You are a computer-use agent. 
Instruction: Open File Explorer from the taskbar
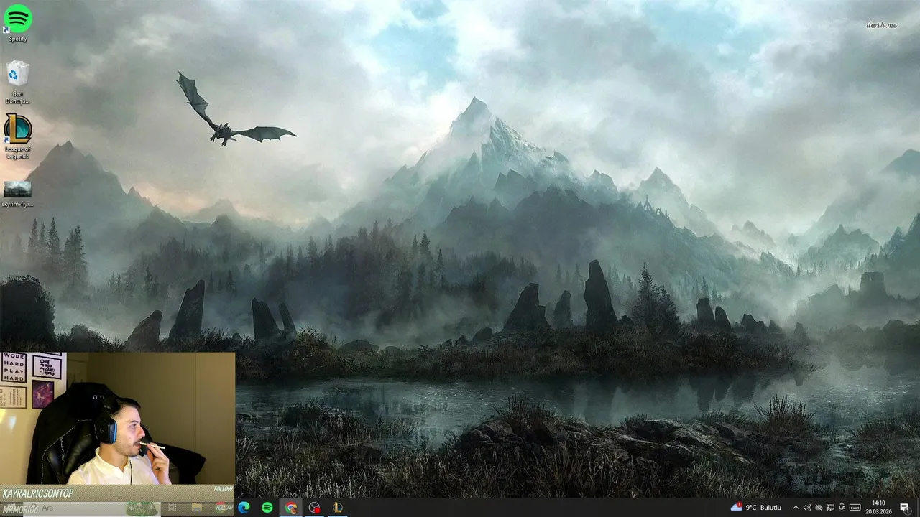[196, 508]
